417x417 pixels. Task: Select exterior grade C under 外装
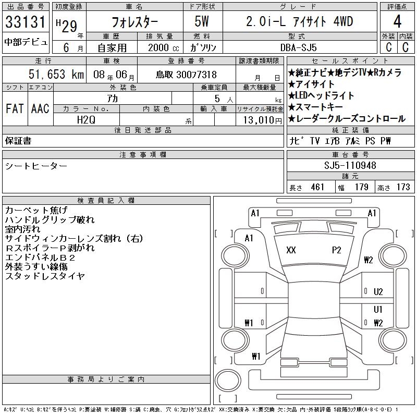388,47
